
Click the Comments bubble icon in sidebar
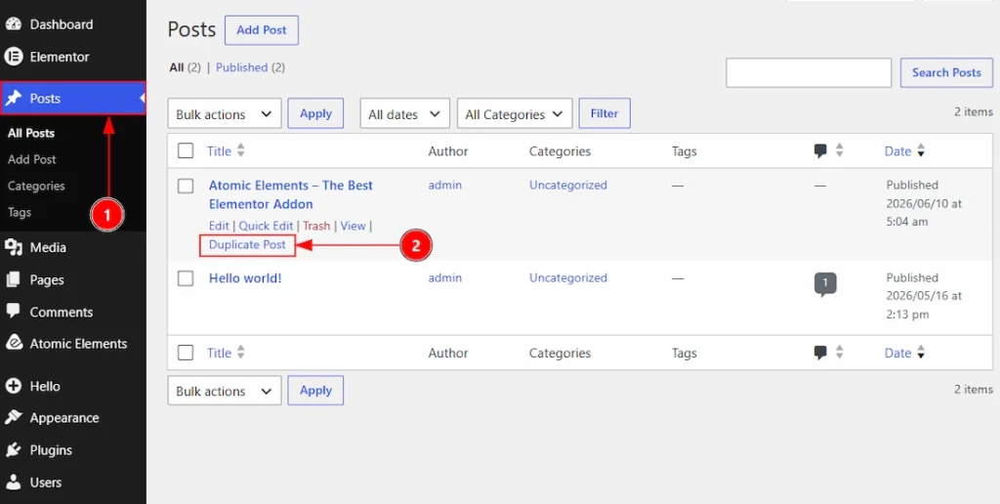[x=14, y=312]
